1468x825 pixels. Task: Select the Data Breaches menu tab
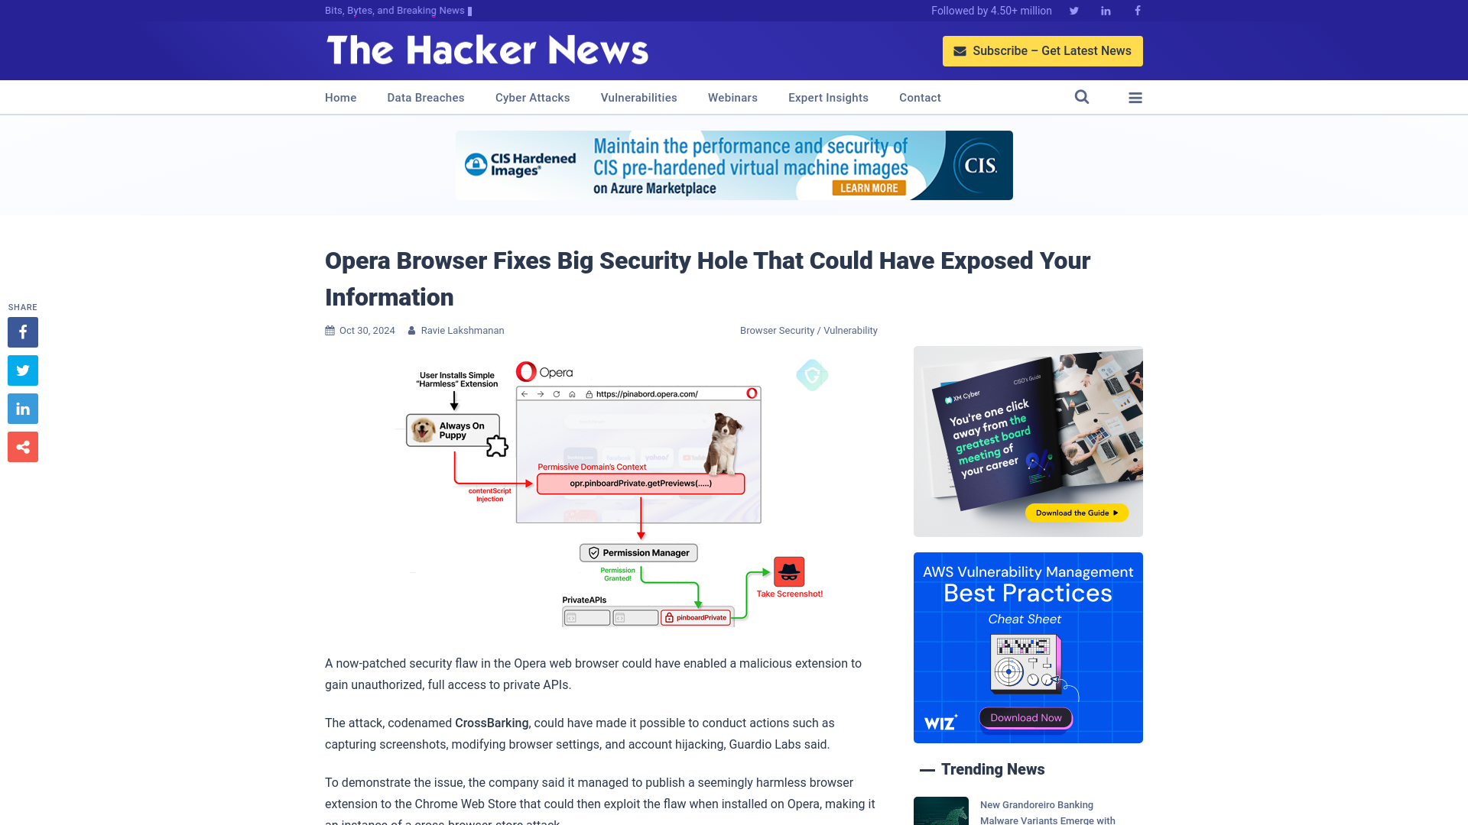(425, 97)
